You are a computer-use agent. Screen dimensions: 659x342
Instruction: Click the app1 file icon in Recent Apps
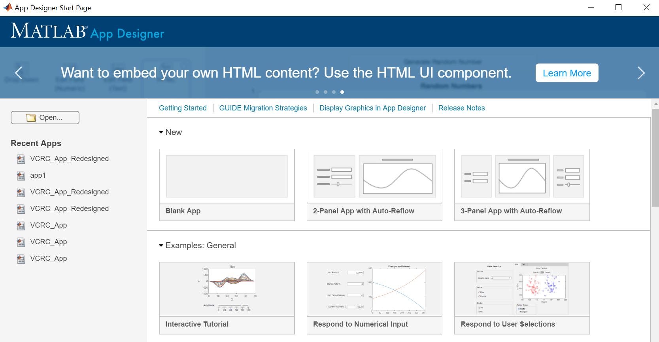[x=21, y=176]
